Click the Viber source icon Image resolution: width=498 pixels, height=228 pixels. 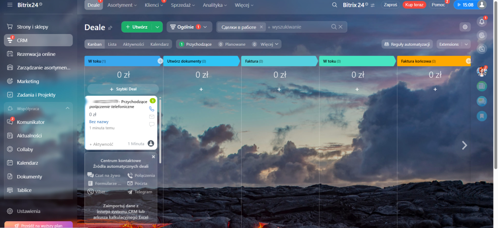(x=90, y=192)
